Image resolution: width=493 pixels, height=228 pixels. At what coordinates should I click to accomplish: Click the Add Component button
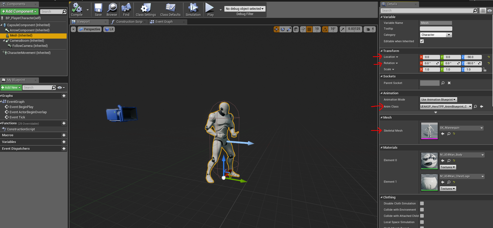pyautogui.click(x=19, y=11)
